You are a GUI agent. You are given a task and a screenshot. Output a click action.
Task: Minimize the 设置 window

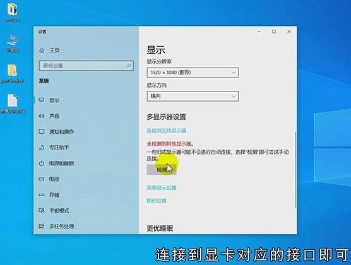coord(259,32)
